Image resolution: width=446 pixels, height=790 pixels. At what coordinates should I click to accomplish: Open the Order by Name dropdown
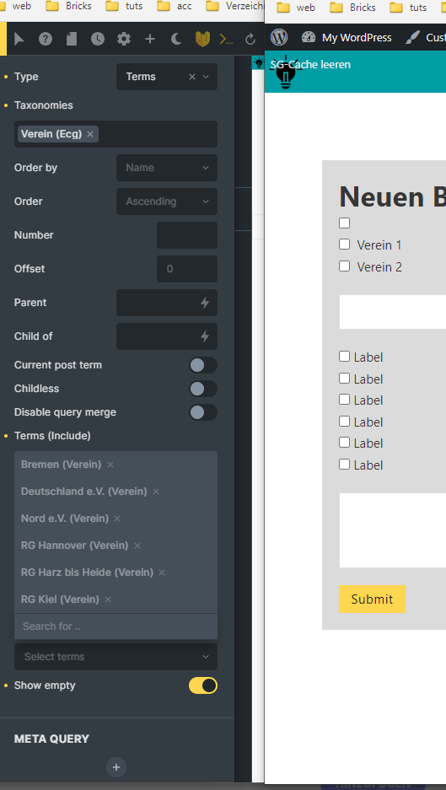tap(167, 168)
